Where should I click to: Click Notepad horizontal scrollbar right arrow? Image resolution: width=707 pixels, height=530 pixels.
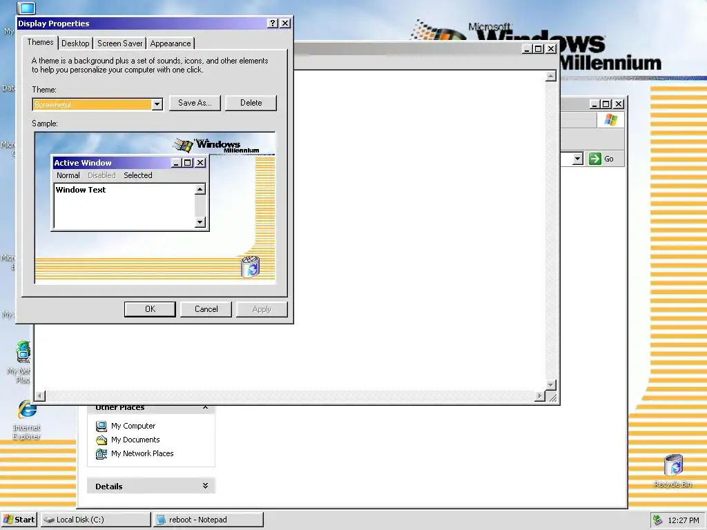click(x=539, y=396)
